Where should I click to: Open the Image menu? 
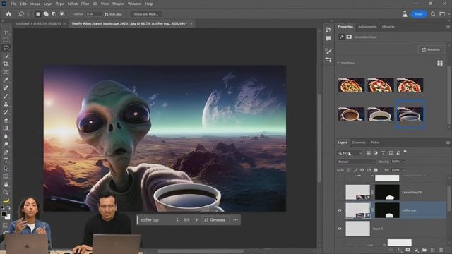point(35,4)
